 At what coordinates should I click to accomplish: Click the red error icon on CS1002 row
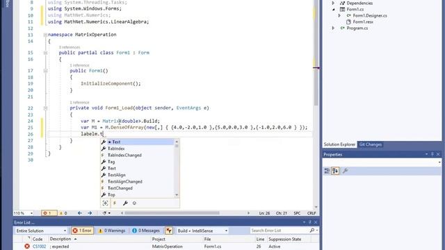click(27, 247)
